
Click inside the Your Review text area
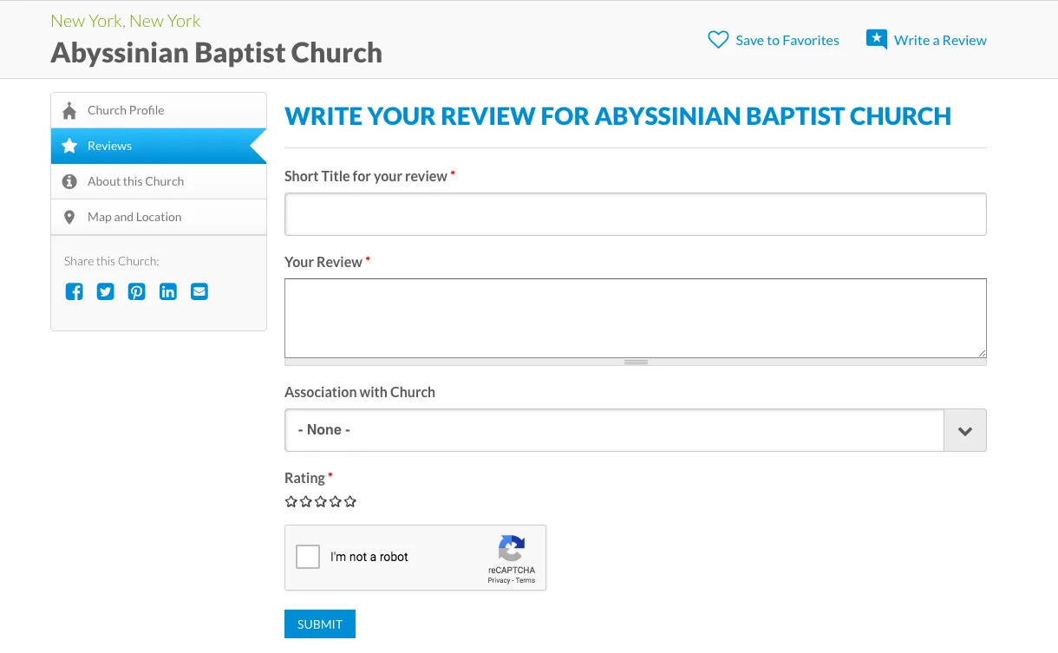tap(636, 318)
